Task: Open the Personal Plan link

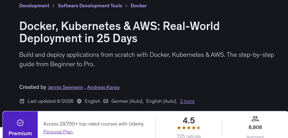Action: [58, 132]
